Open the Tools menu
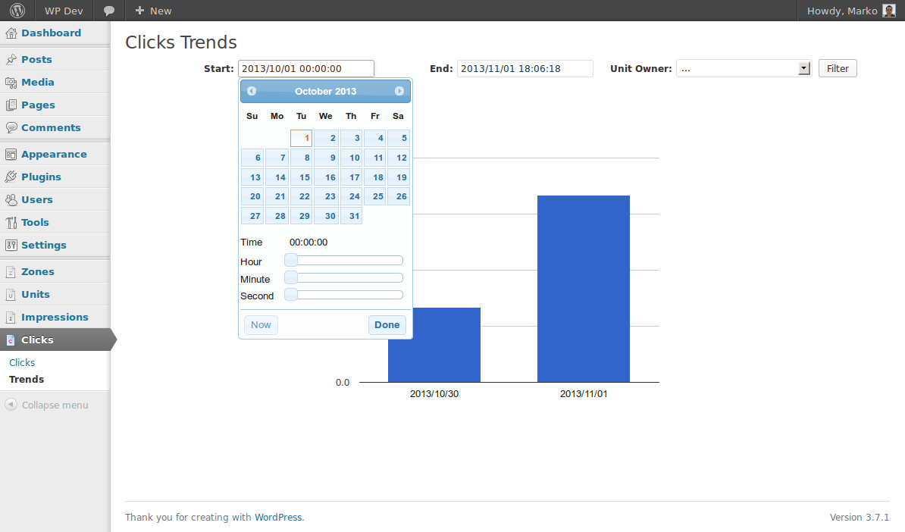The height and width of the screenshot is (532, 905). pos(35,222)
